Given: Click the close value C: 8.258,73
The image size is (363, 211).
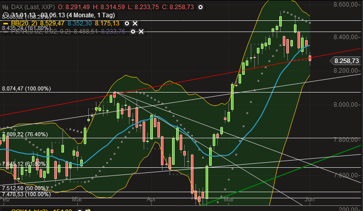Looking at the screenshot, I should (x=178, y=7).
